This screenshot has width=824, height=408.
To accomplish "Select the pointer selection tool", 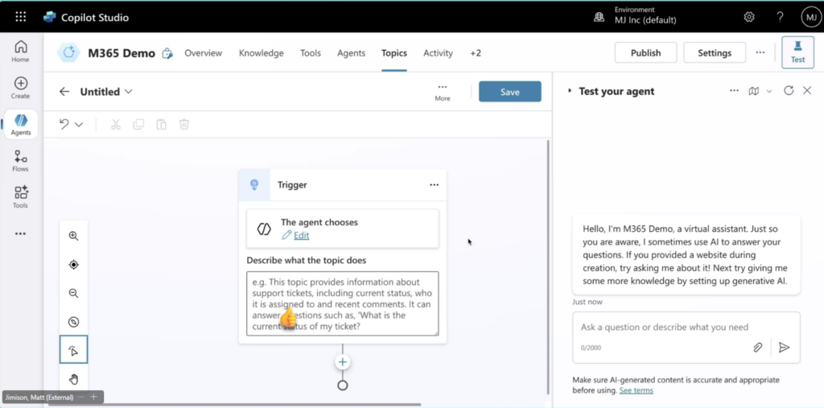I will pos(73,349).
